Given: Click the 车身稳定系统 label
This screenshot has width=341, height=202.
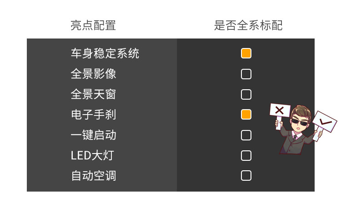Looking at the screenshot, I should (105, 53).
